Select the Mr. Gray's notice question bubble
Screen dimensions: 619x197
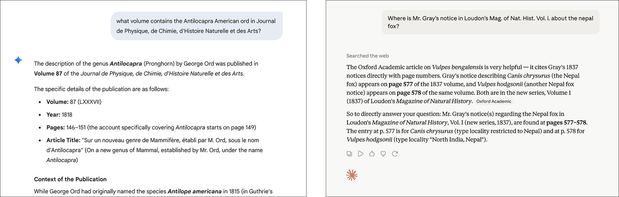(490, 22)
